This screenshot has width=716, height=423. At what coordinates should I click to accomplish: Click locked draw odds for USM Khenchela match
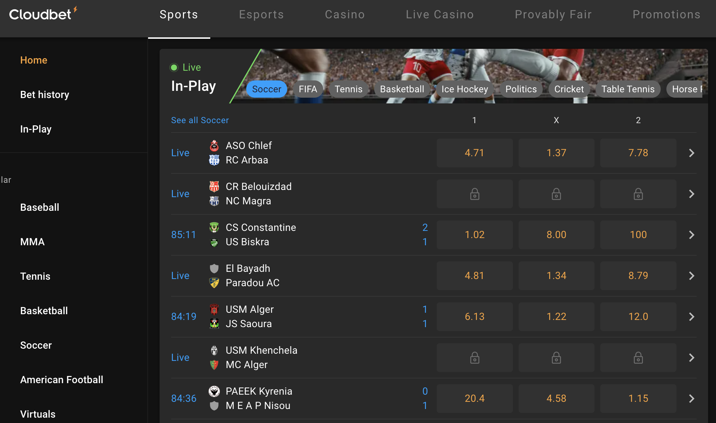tap(556, 358)
